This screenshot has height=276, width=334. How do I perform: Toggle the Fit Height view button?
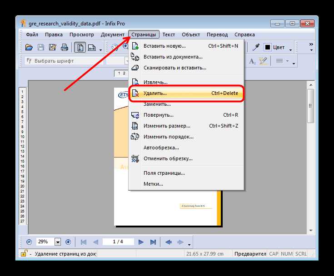[80, 47]
